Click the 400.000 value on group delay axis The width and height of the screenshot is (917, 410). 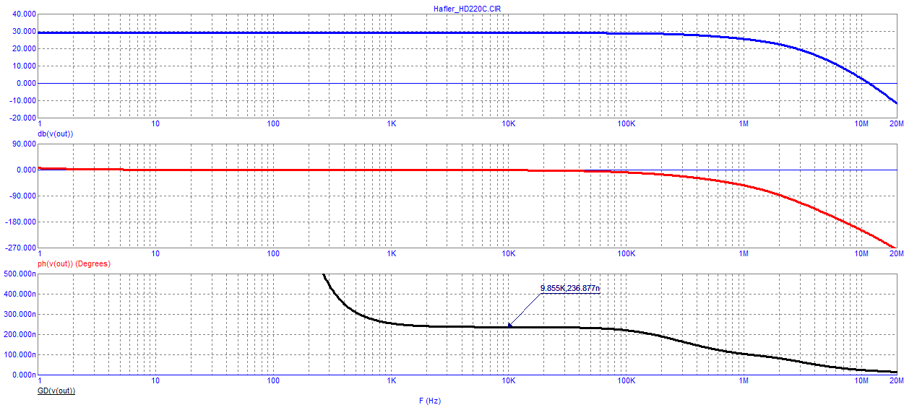pos(22,295)
